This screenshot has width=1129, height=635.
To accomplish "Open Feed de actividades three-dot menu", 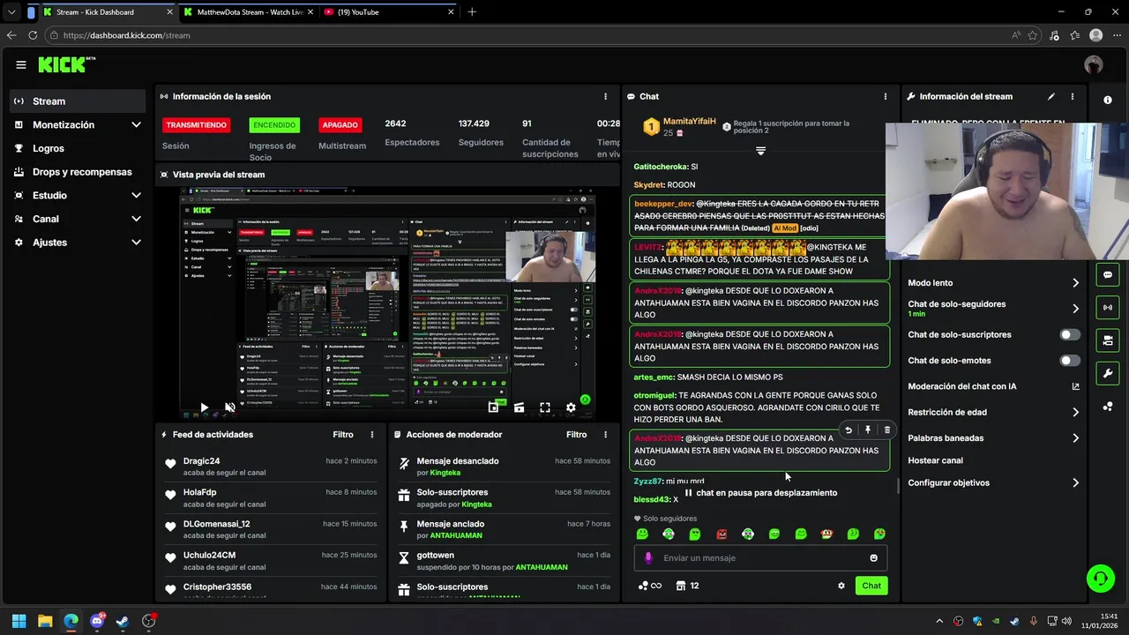I will point(372,435).
